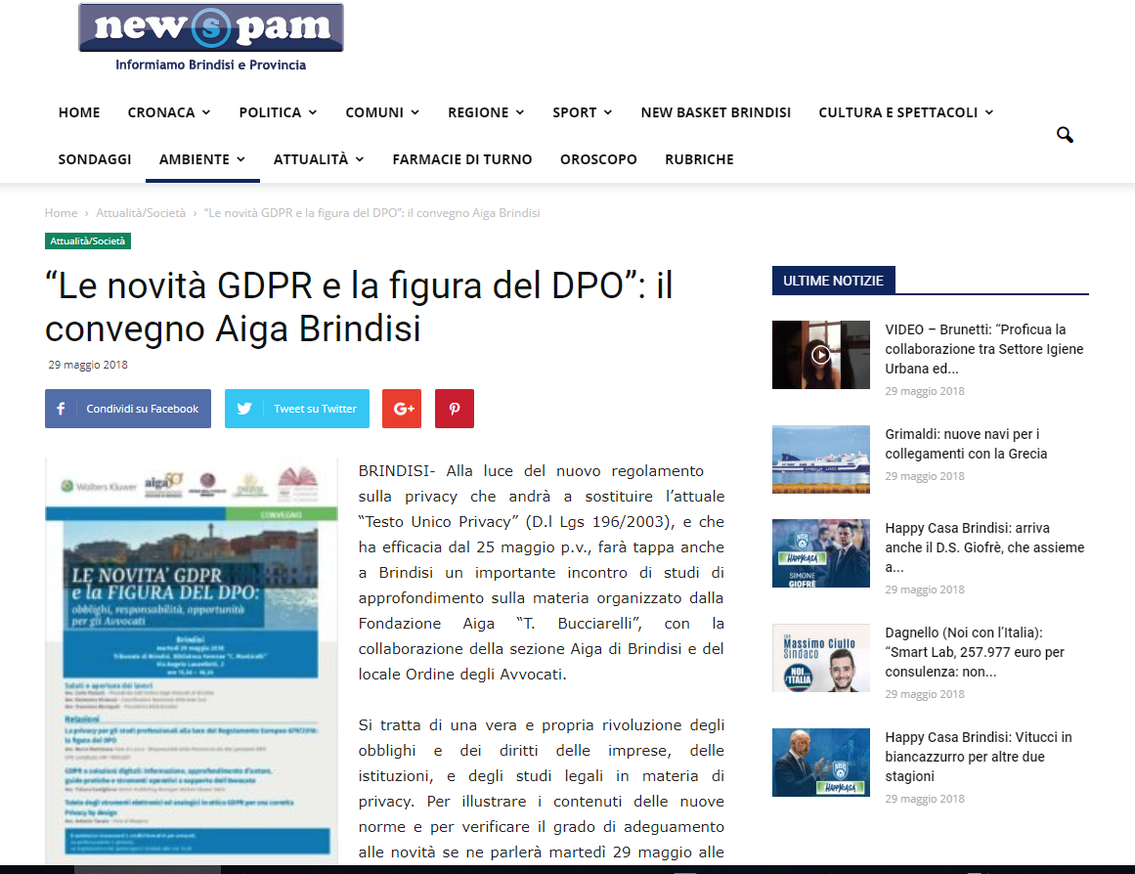1135x874 pixels.
Task: Open New Basket Brindisi menu item
Action: pyautogui.click(x=716, y=112)
